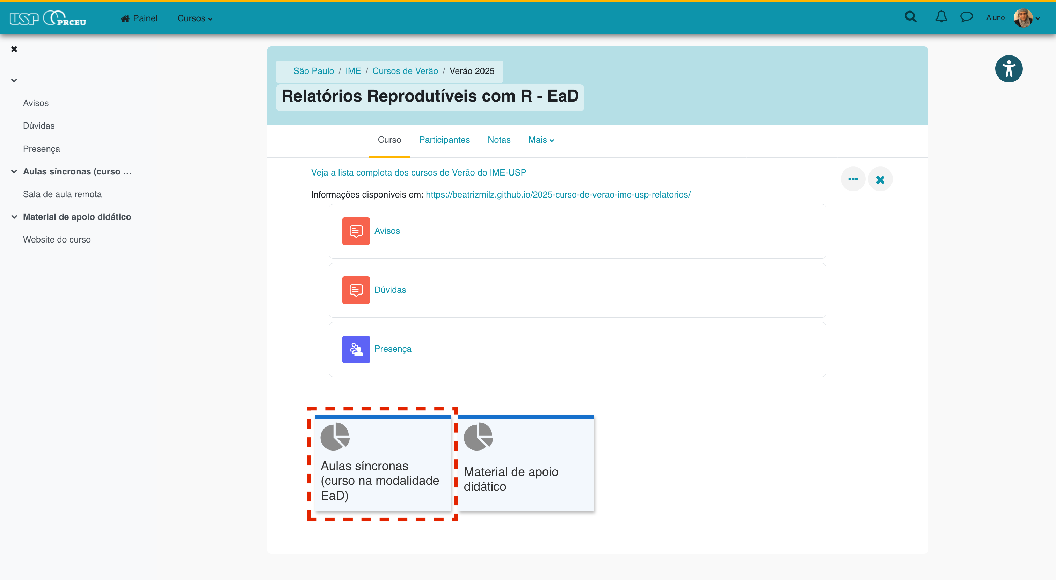Open the beatrizmilz.github.io course URL
The width and height of the screenshot is (1056, 580).
(x=558, y=195)
